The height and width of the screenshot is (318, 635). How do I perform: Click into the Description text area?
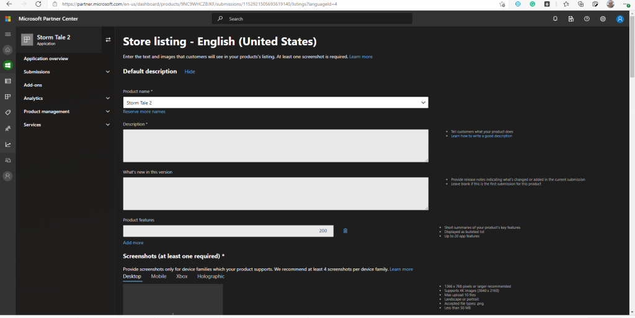coord(275,146)
